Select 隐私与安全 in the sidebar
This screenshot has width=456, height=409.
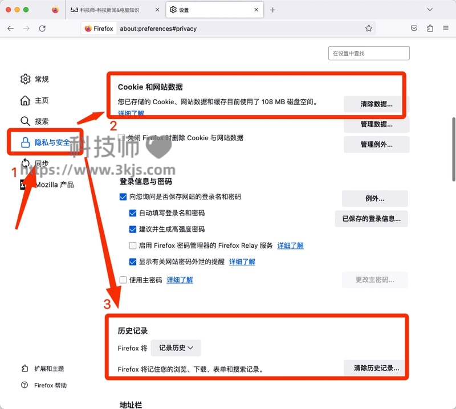pos(45,142)
